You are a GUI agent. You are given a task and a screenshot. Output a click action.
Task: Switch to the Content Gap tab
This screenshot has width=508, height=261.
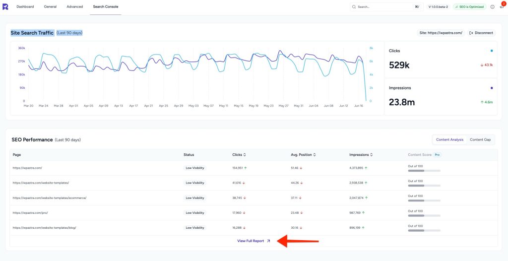tap(480, 140)
